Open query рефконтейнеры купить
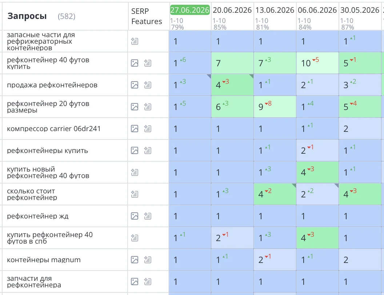Viewport: 384px width, 295px height. click(47, 150)
